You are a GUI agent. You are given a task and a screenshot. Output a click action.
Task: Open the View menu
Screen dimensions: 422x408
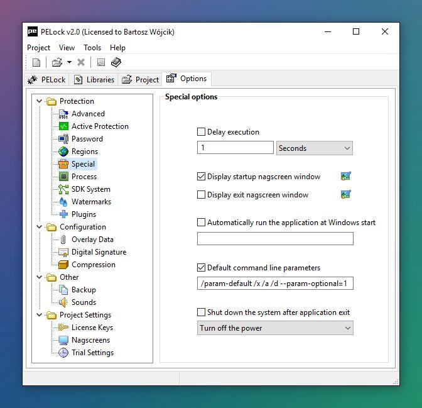click(x=67, y=48)
